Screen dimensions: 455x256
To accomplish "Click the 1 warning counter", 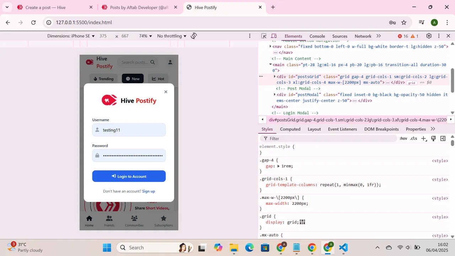I will click(x=414, y=36).
